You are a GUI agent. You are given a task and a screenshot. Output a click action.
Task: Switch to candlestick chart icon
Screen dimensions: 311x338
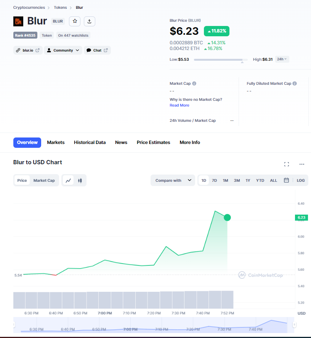[x=80, y=181]
